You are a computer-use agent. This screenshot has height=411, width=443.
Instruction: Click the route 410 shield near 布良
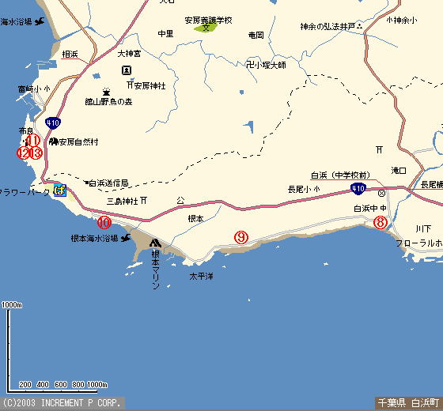[53, 123]
